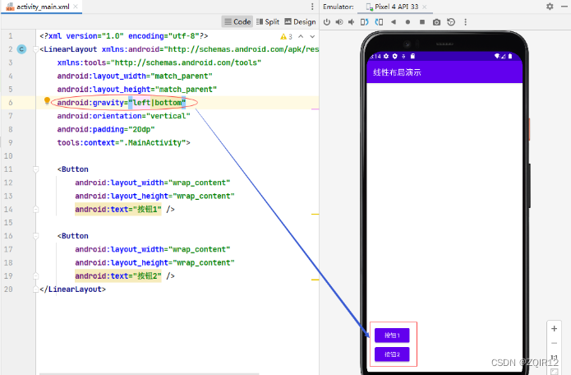Click the android:orientation="vertical" line
Screen dimensions: 571x375
coord(123,116)
